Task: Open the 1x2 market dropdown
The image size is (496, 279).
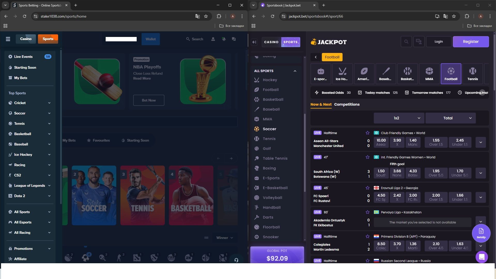Action: coord(399,118)
